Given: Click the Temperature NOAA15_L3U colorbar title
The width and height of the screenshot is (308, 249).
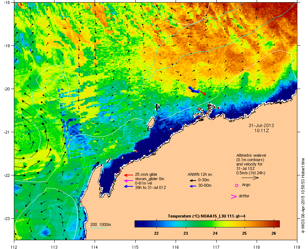Looking at the screenshot, I should tap(206, 216).
